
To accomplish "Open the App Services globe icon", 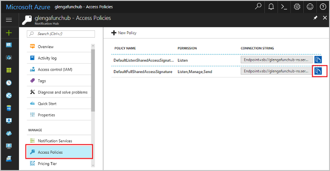I will pyautogui.click(x=9, y=95).
